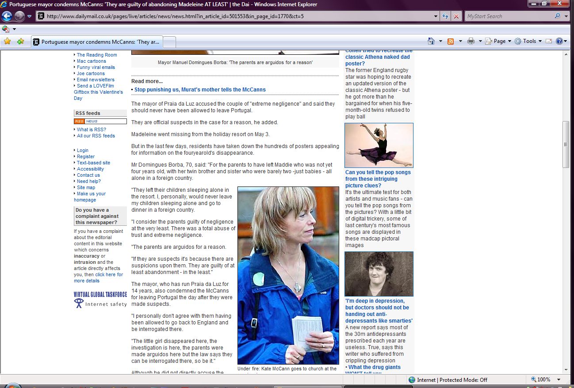The image size is (574, 388).
Task: Click the Print icon in toolbar
Action: click(471, 41)
